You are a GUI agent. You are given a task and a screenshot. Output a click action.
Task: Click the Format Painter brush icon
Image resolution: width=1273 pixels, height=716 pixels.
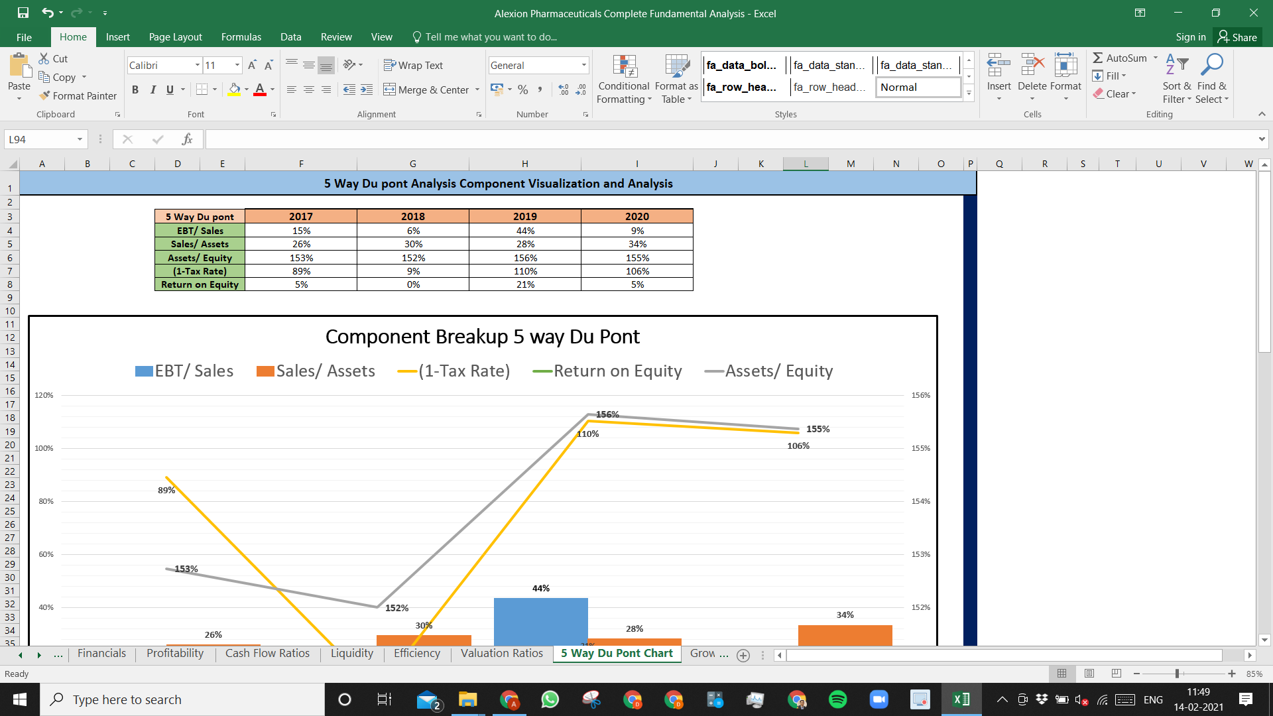coord(44,95)
